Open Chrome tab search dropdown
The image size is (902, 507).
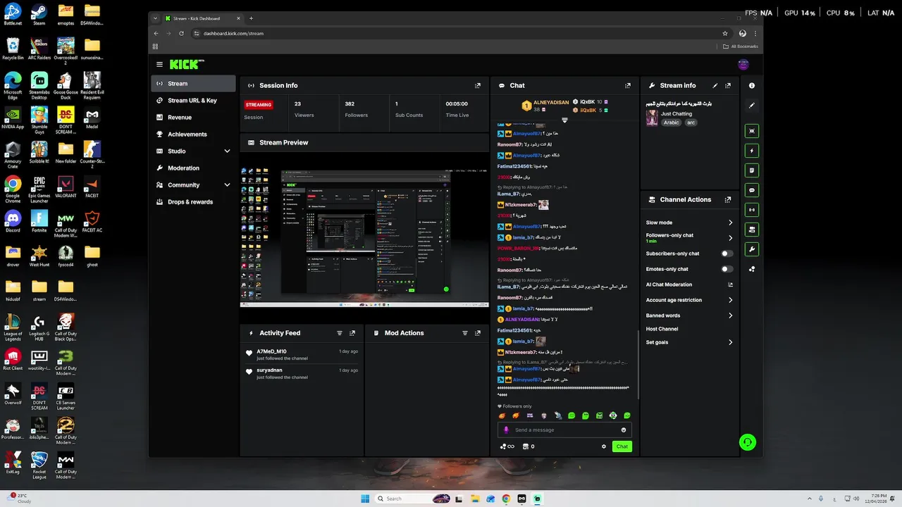point(155,18)
